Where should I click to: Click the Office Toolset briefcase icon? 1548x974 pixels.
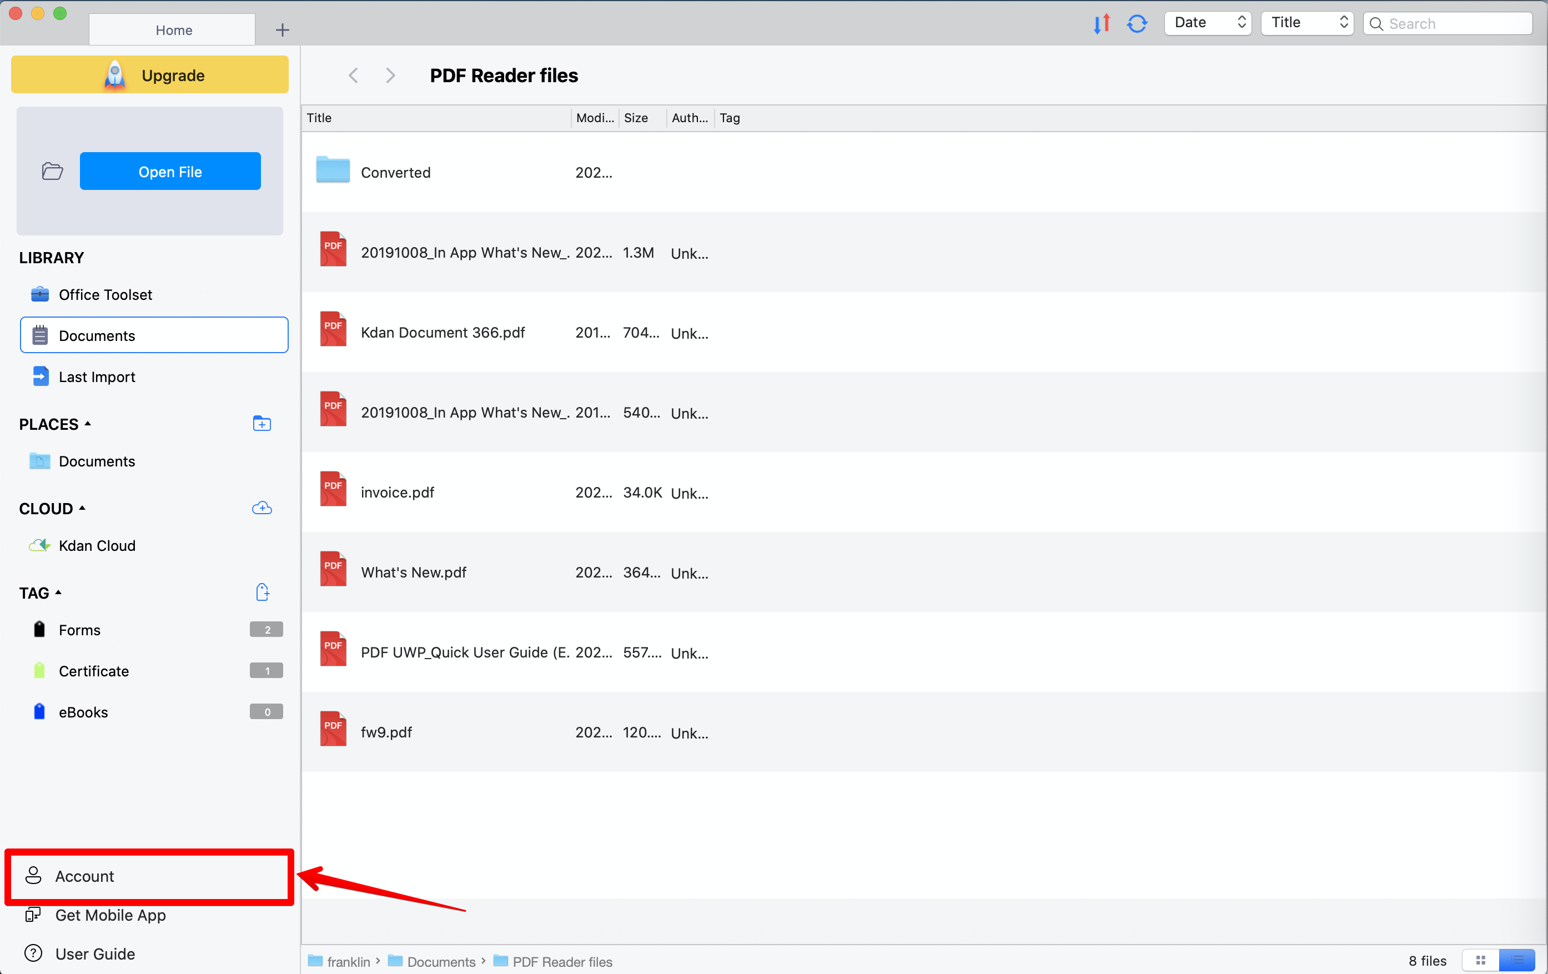(x=40, y=294)
